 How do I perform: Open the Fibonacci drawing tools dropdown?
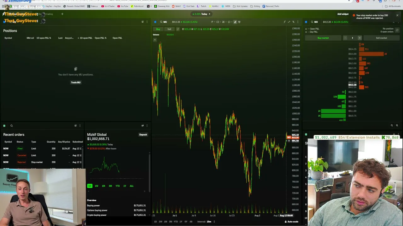[x=224, y=22]
